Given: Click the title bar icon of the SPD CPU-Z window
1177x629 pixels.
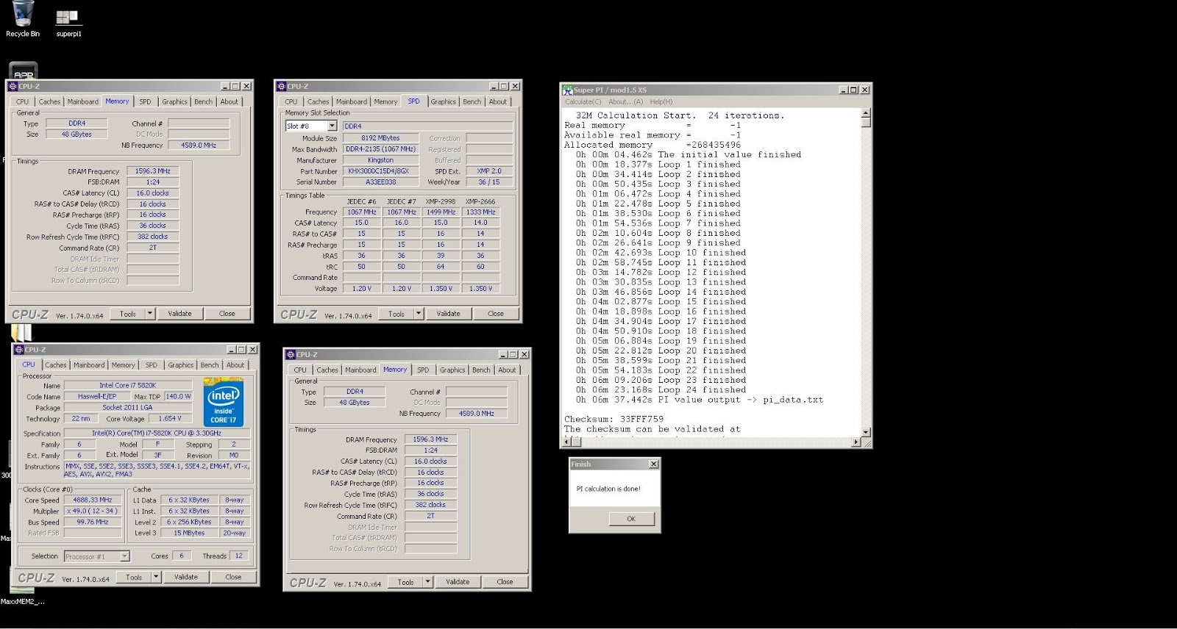Looking at the screenshot, I should [282, 86].
